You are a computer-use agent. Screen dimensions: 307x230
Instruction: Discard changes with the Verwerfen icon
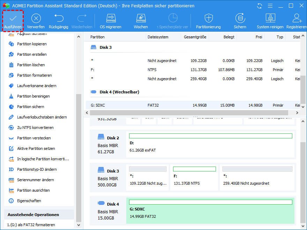(36, 21)
